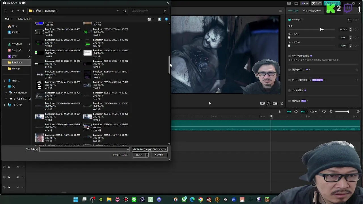Enable オーディオ翻訳ツール checkbox
The image size is (363, 204).
[x=289, y=80]
